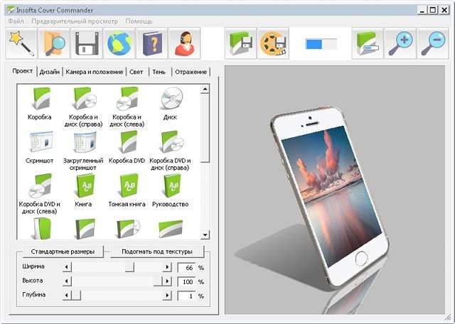Screen dimensions: 455x324
Task: Increase Ширина with right arrow
Action: [x=167, y=267]
